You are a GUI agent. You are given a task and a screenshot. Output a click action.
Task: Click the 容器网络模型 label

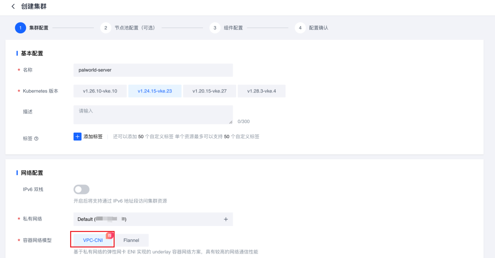[37, 240]
